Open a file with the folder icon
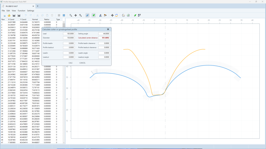The image size is (266, 149). point(9,15)
